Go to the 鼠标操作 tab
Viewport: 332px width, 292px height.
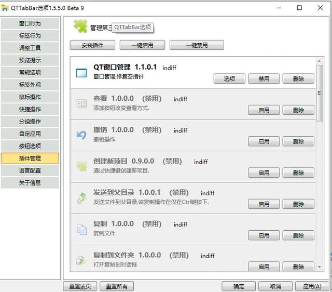pyautogui.click(x=30, y=97)
